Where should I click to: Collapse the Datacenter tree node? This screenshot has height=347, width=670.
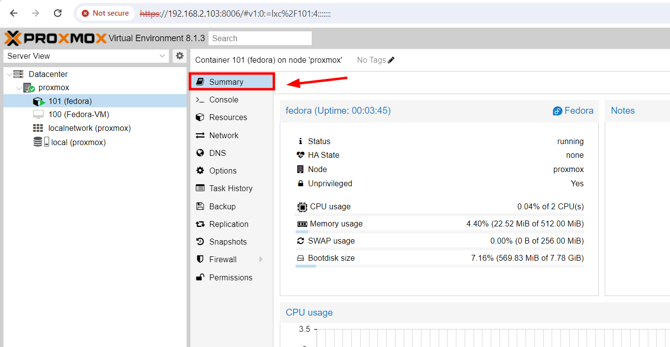pyautogui.click(x=9, y=74)
